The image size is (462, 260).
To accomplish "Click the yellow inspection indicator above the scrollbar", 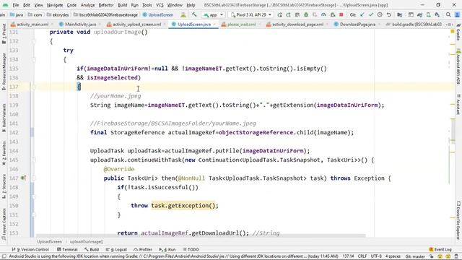I will [453, 31].
